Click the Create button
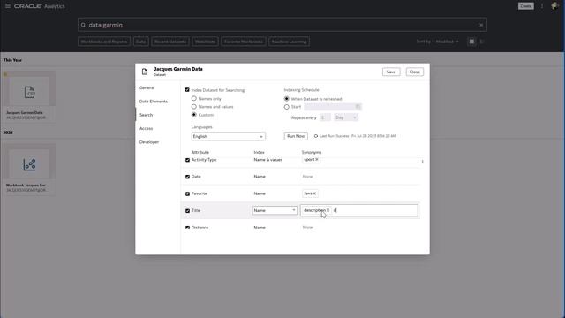This screenshot has height=318, width=565. 526,6
